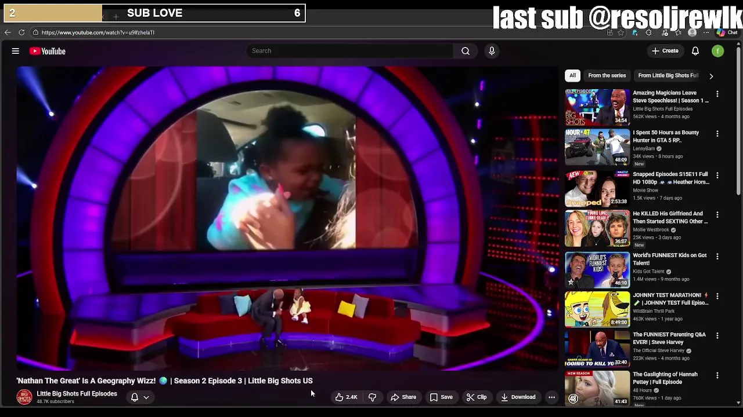The image size is (743, 417).
Task: Go to YouTube home via logo
Action: (48, 51)
